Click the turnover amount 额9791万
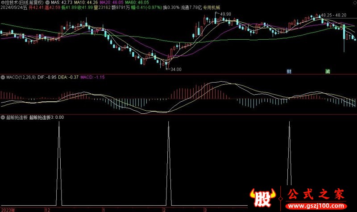 tap(121, 8)
